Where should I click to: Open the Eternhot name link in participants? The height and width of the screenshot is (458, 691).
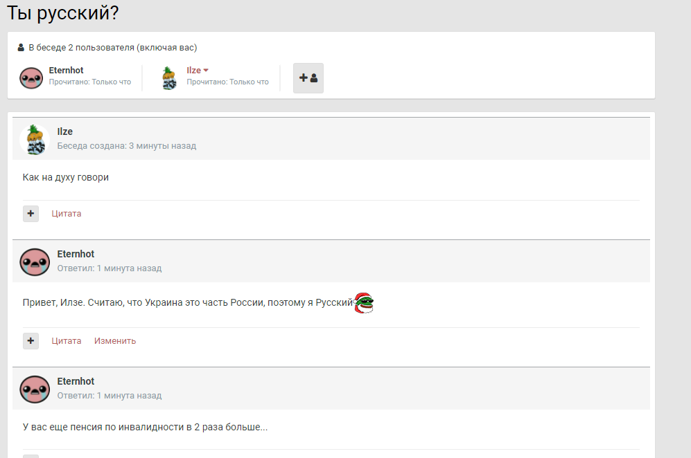[x=66, y=71]
